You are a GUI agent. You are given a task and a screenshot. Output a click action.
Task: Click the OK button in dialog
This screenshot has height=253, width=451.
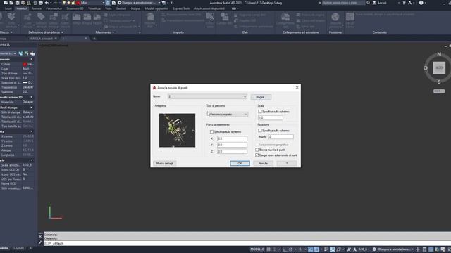click(240, 163)
